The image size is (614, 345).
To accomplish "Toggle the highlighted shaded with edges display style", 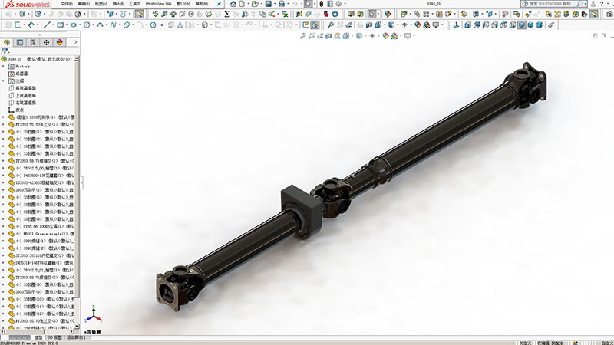I will click(x=521, y=25).
